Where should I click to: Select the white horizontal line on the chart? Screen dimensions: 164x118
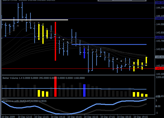point(35,20)
